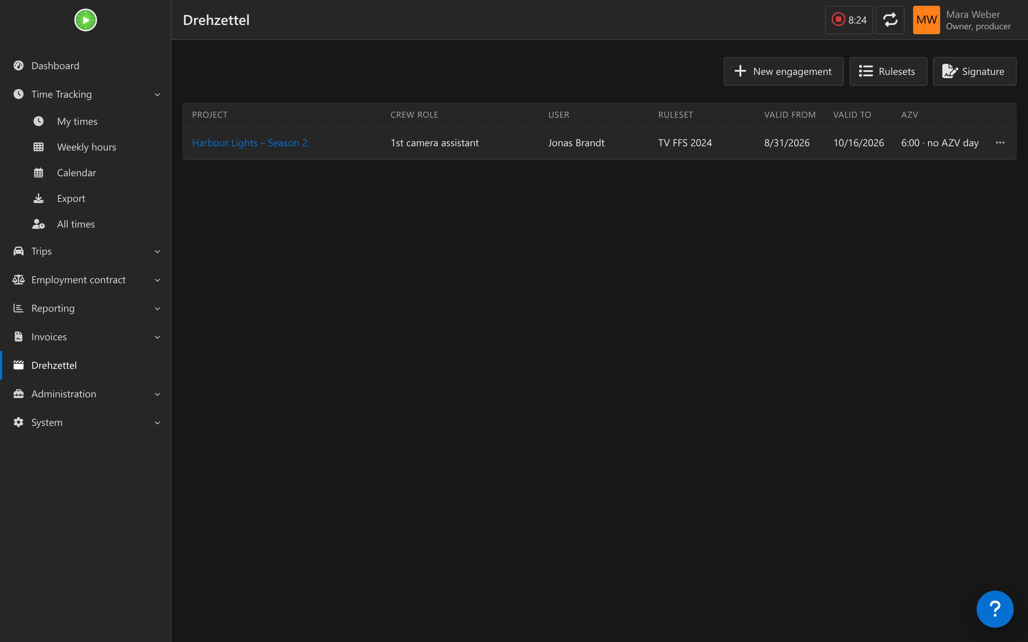Click the Jonas Brandt user cell
This screenshot has height=642, width=1028.
coord(576,143)
